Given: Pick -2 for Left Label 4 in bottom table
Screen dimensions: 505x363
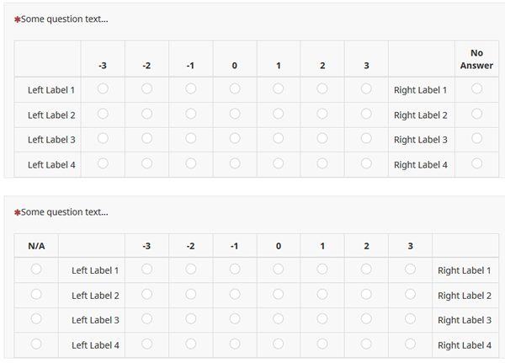Looking at the screenshot, I should (x=191, y=344).
